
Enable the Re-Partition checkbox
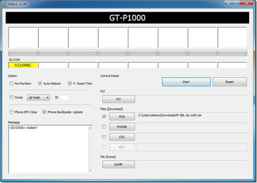[11, 84]
